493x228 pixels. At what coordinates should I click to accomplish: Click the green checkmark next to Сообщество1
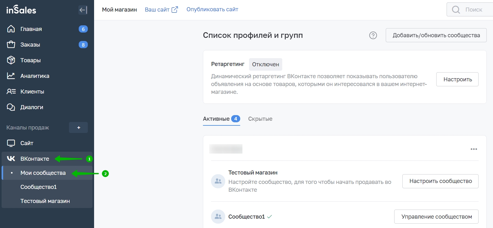coord(269,216)
